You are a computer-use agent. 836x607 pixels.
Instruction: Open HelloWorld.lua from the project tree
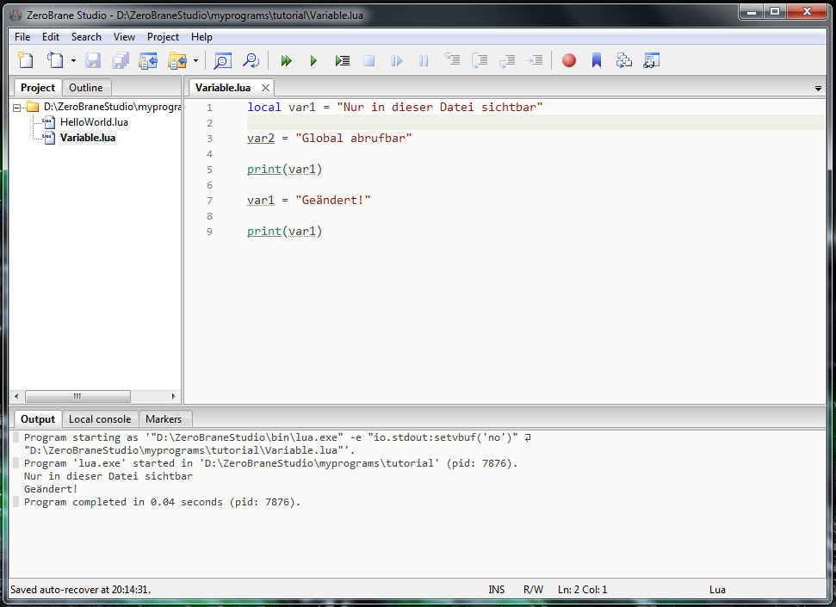click(x=95, y=121)
